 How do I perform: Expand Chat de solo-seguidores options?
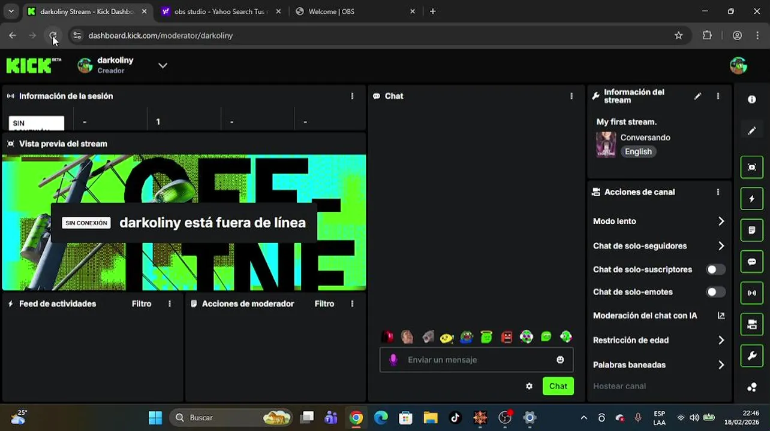tap(721, 245)
